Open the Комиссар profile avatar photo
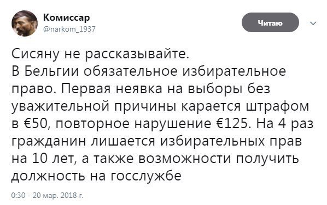 pos(25,23)
